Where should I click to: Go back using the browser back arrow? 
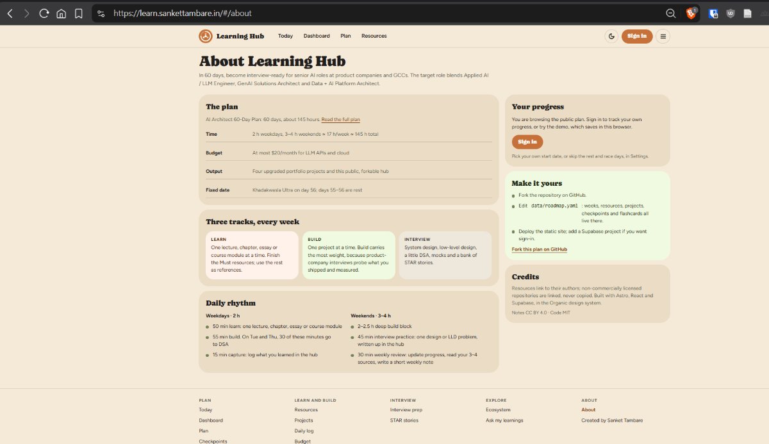tap(10, 13)
